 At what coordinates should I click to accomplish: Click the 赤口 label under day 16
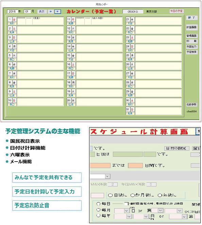pyautogui.click(x=71, y=69)
